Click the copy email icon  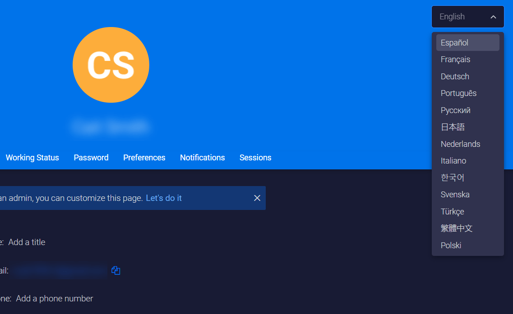tap(116, 270)
